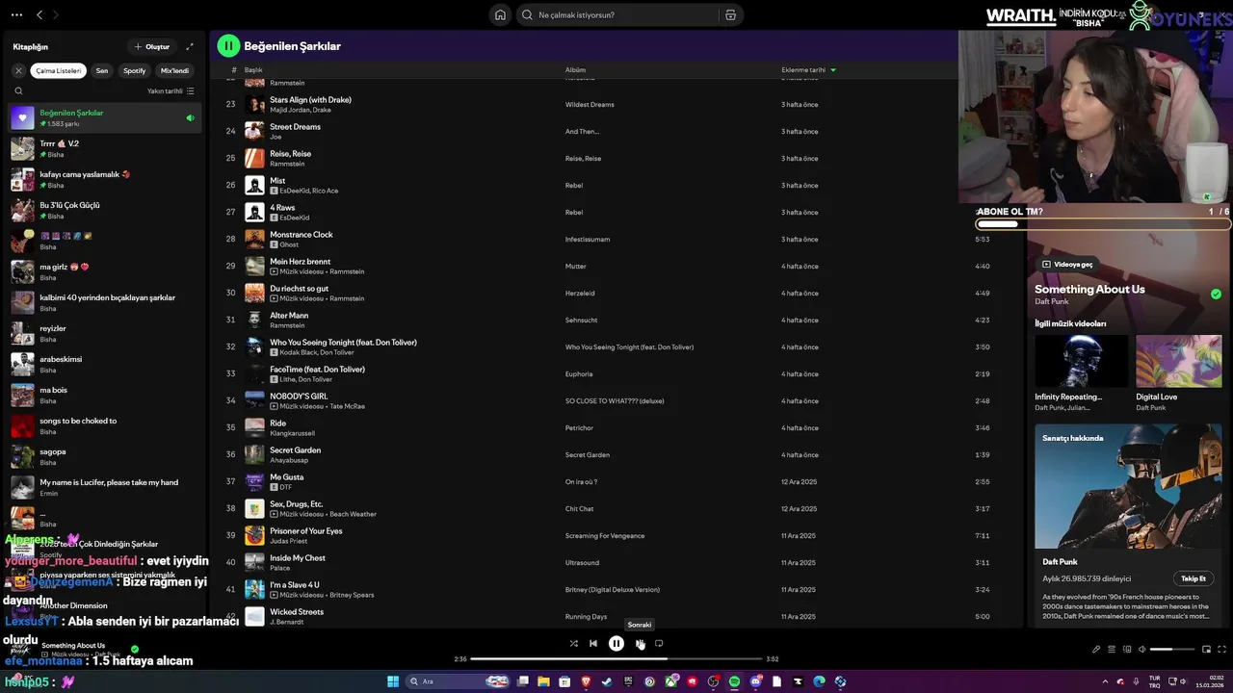Open the lyrics microphone icon

pos(1096,649)
